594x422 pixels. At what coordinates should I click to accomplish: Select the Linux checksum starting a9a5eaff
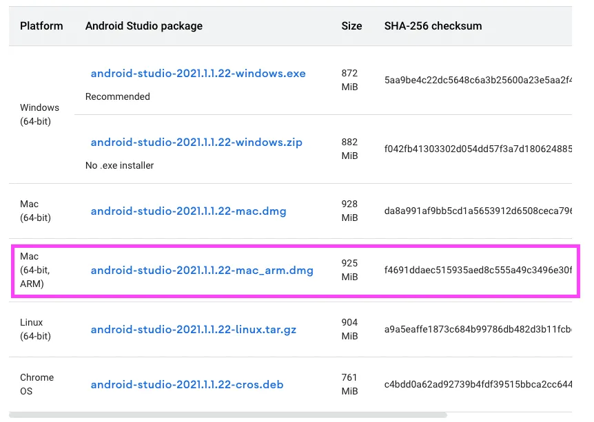point(478,329)
